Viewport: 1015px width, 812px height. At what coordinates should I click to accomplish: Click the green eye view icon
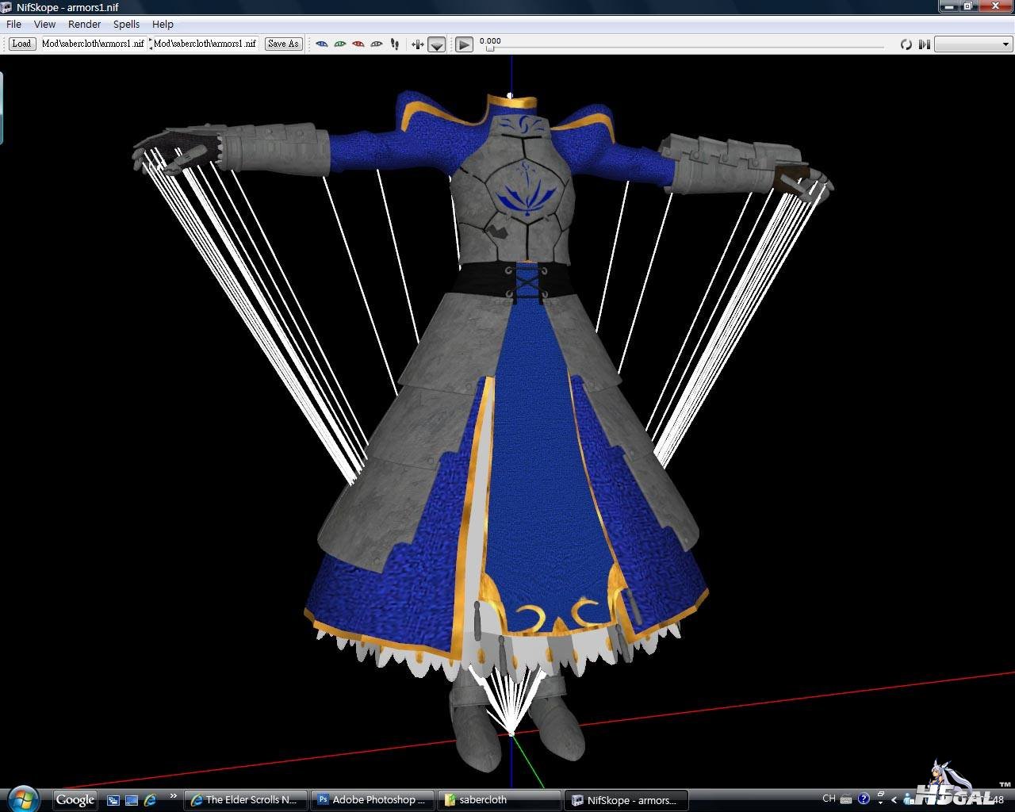click(339, 44)
